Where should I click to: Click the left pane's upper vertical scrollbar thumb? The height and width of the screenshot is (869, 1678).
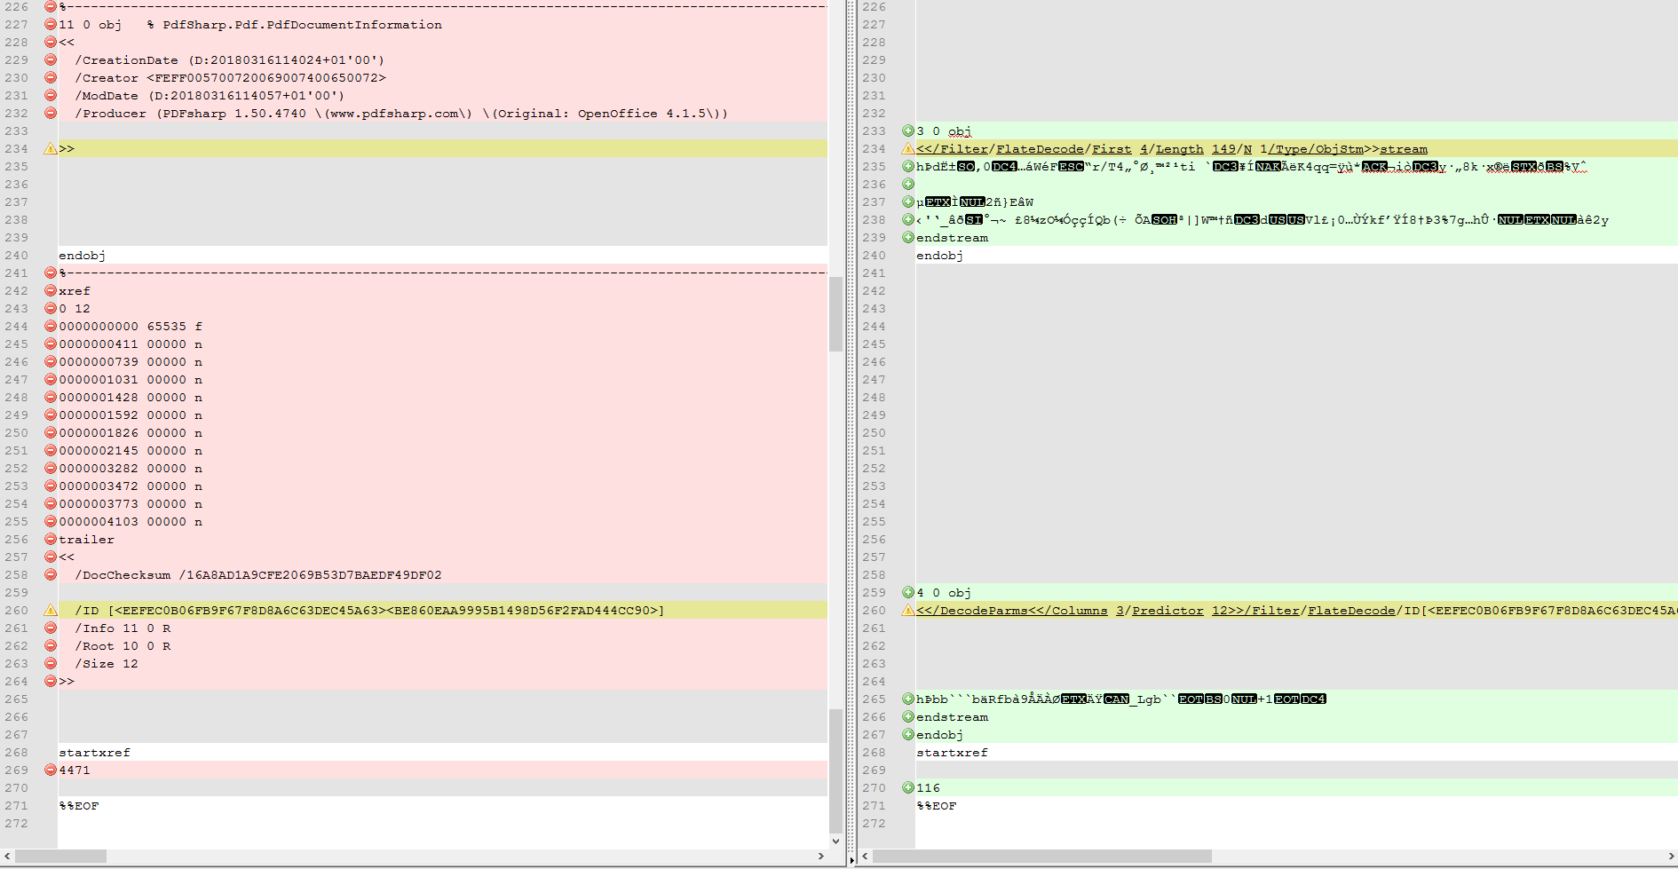[835, 314]
